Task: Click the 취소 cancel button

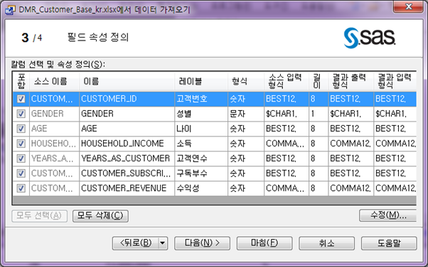Action: click(327, 243)
